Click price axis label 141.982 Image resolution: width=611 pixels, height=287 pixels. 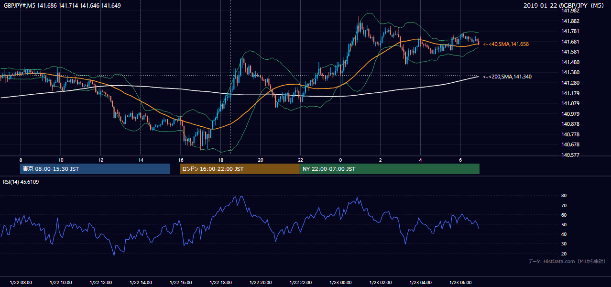[569, 11]
